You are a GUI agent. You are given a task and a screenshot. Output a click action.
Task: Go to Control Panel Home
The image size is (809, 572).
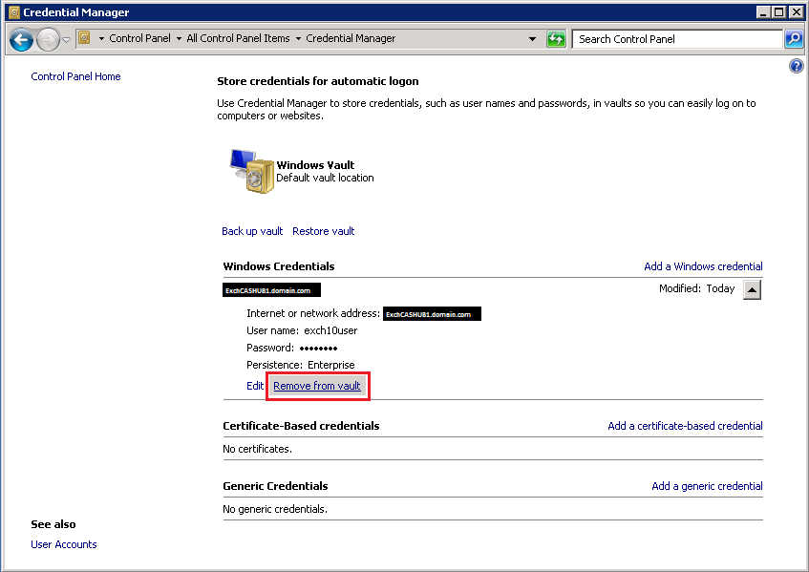(75, 76)
